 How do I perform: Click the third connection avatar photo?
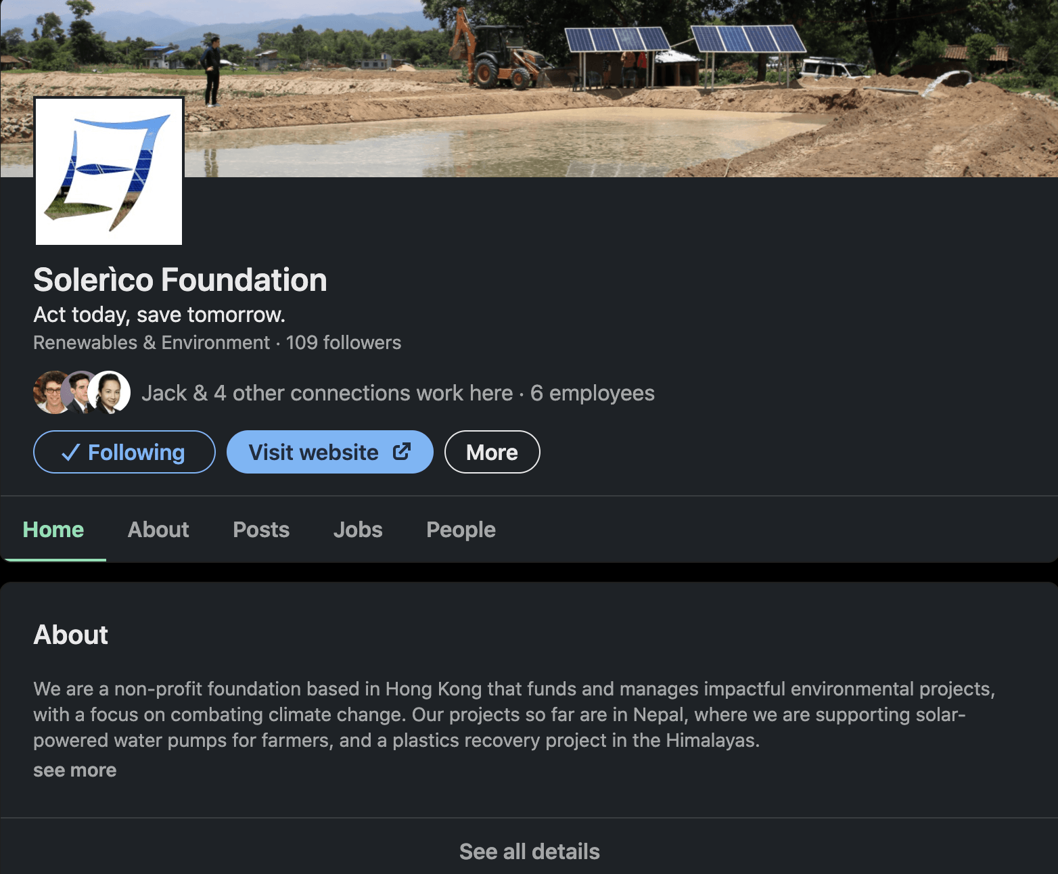[x=110, y=392]
